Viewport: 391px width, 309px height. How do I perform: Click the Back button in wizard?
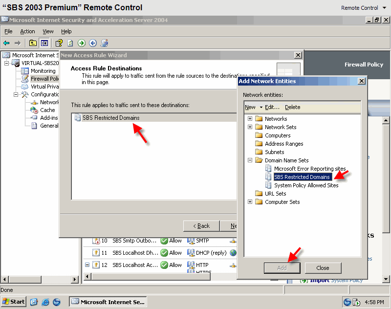(201, 226)
